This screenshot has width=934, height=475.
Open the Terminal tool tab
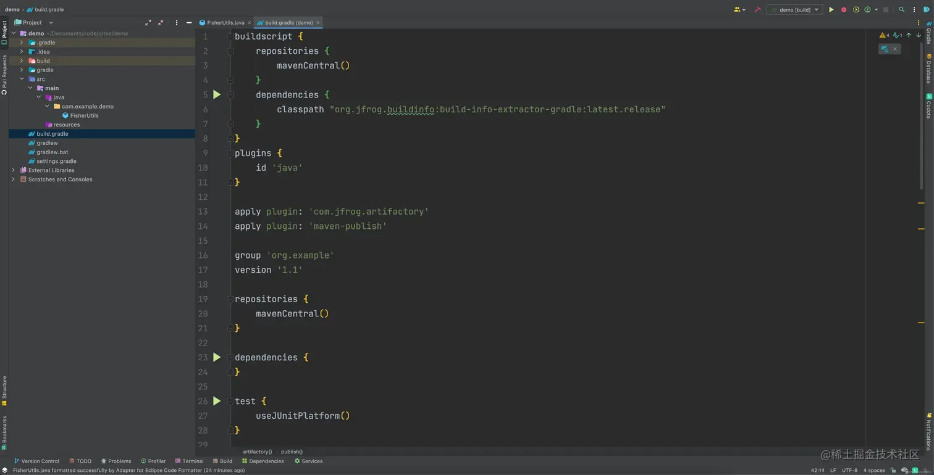click(189, 461)
